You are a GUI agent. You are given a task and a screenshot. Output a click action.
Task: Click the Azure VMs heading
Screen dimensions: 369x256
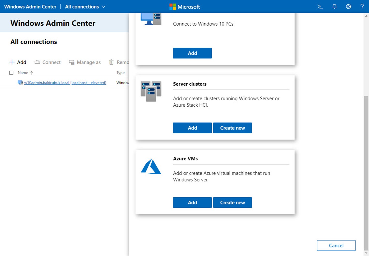[185, 159]
